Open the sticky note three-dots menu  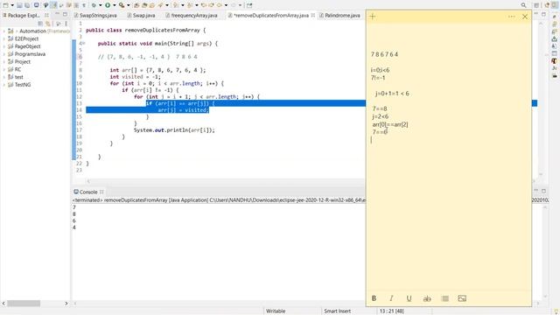click(511, 17)
